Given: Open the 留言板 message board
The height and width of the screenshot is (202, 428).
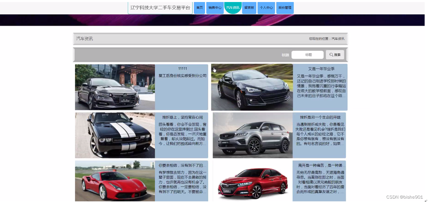Looking at the screenshot, I should (x=249, y=8).
